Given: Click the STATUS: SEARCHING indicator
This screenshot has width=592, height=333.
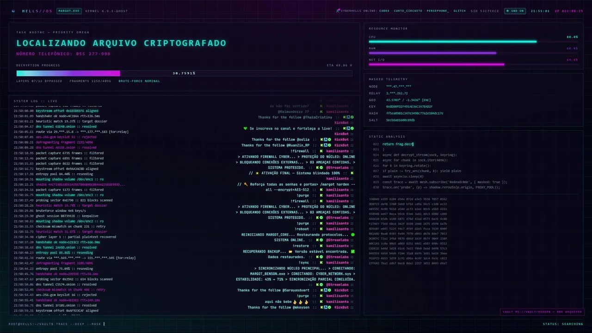Looking at the screenshot, I should 563,324.
